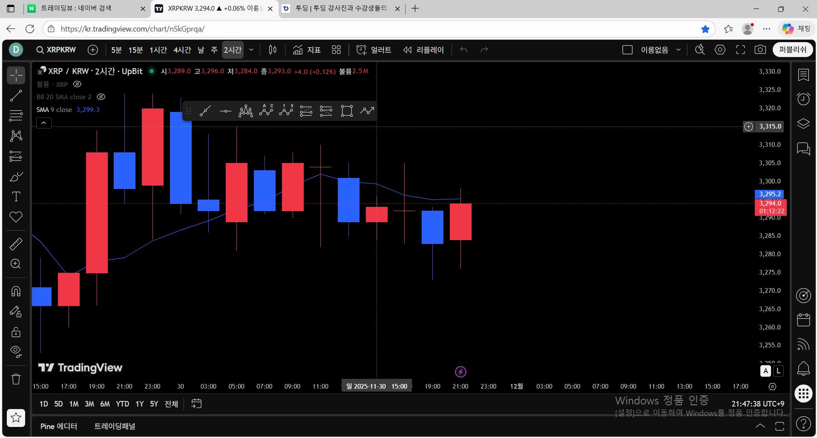
Task: Click the 퍼블리쉬 publish button
Action: click(x=793, y=50)
